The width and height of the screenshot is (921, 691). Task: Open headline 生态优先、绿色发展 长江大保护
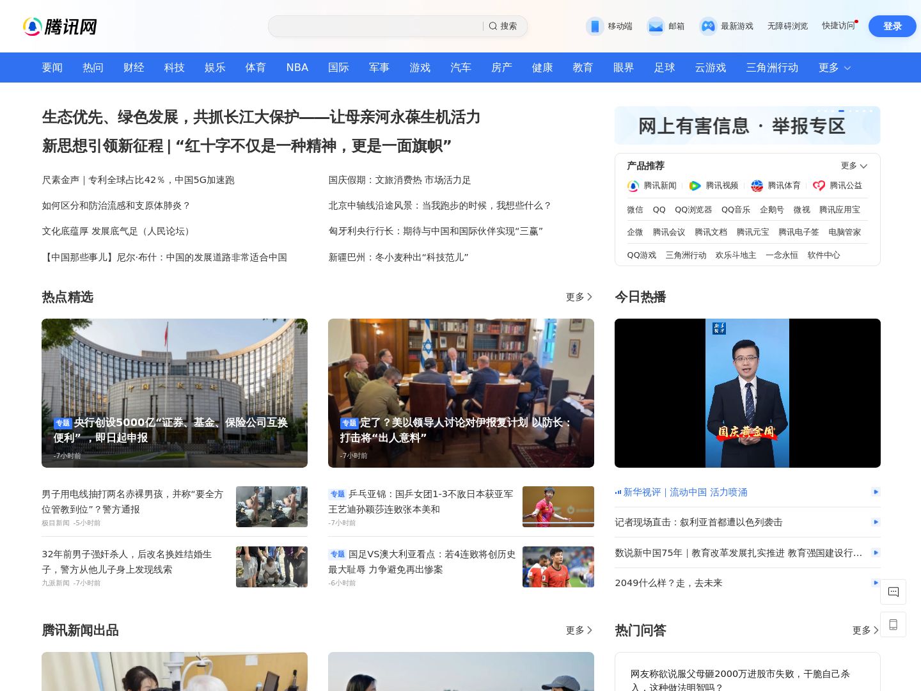point(261,117)
